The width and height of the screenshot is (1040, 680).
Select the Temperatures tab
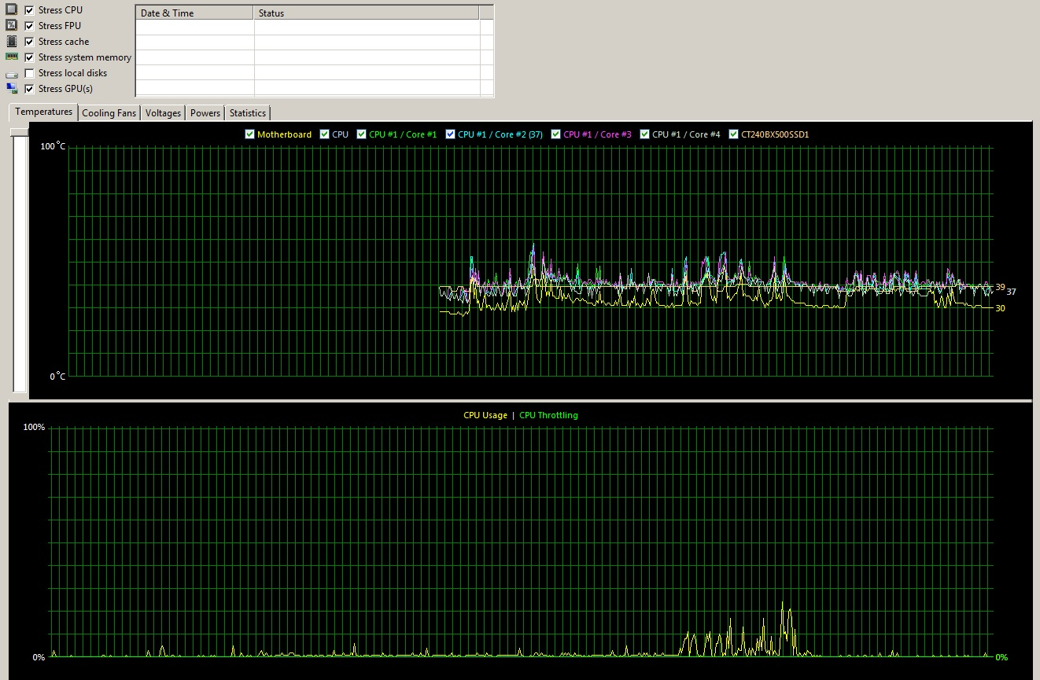click(x=44, y=112)
